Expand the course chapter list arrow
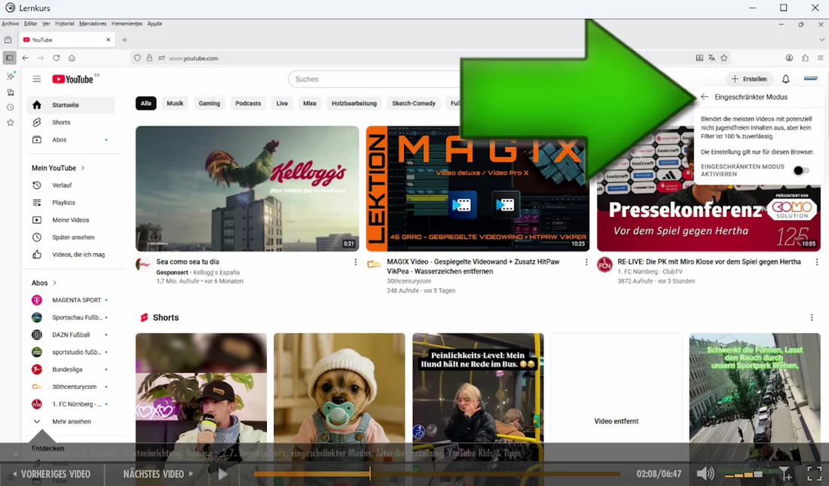Screen dimensions: 829x486 coord(42,437)
